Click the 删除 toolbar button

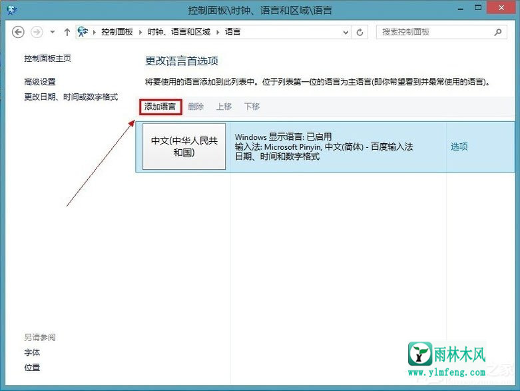[x=196, y=107]
